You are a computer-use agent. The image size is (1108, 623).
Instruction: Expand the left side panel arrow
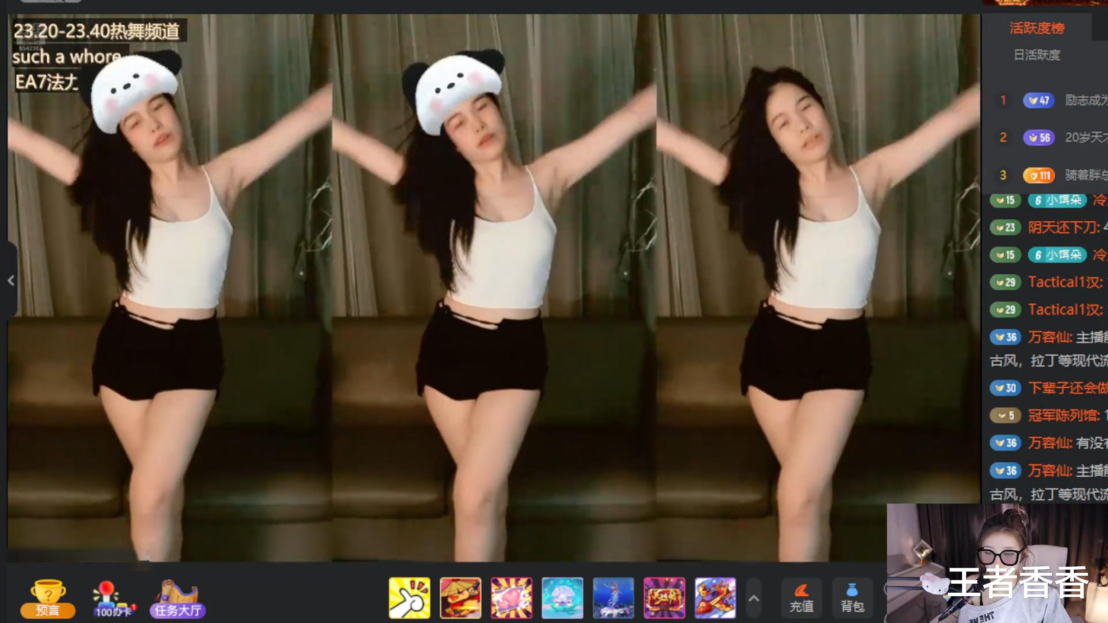[x=11, y=281]
